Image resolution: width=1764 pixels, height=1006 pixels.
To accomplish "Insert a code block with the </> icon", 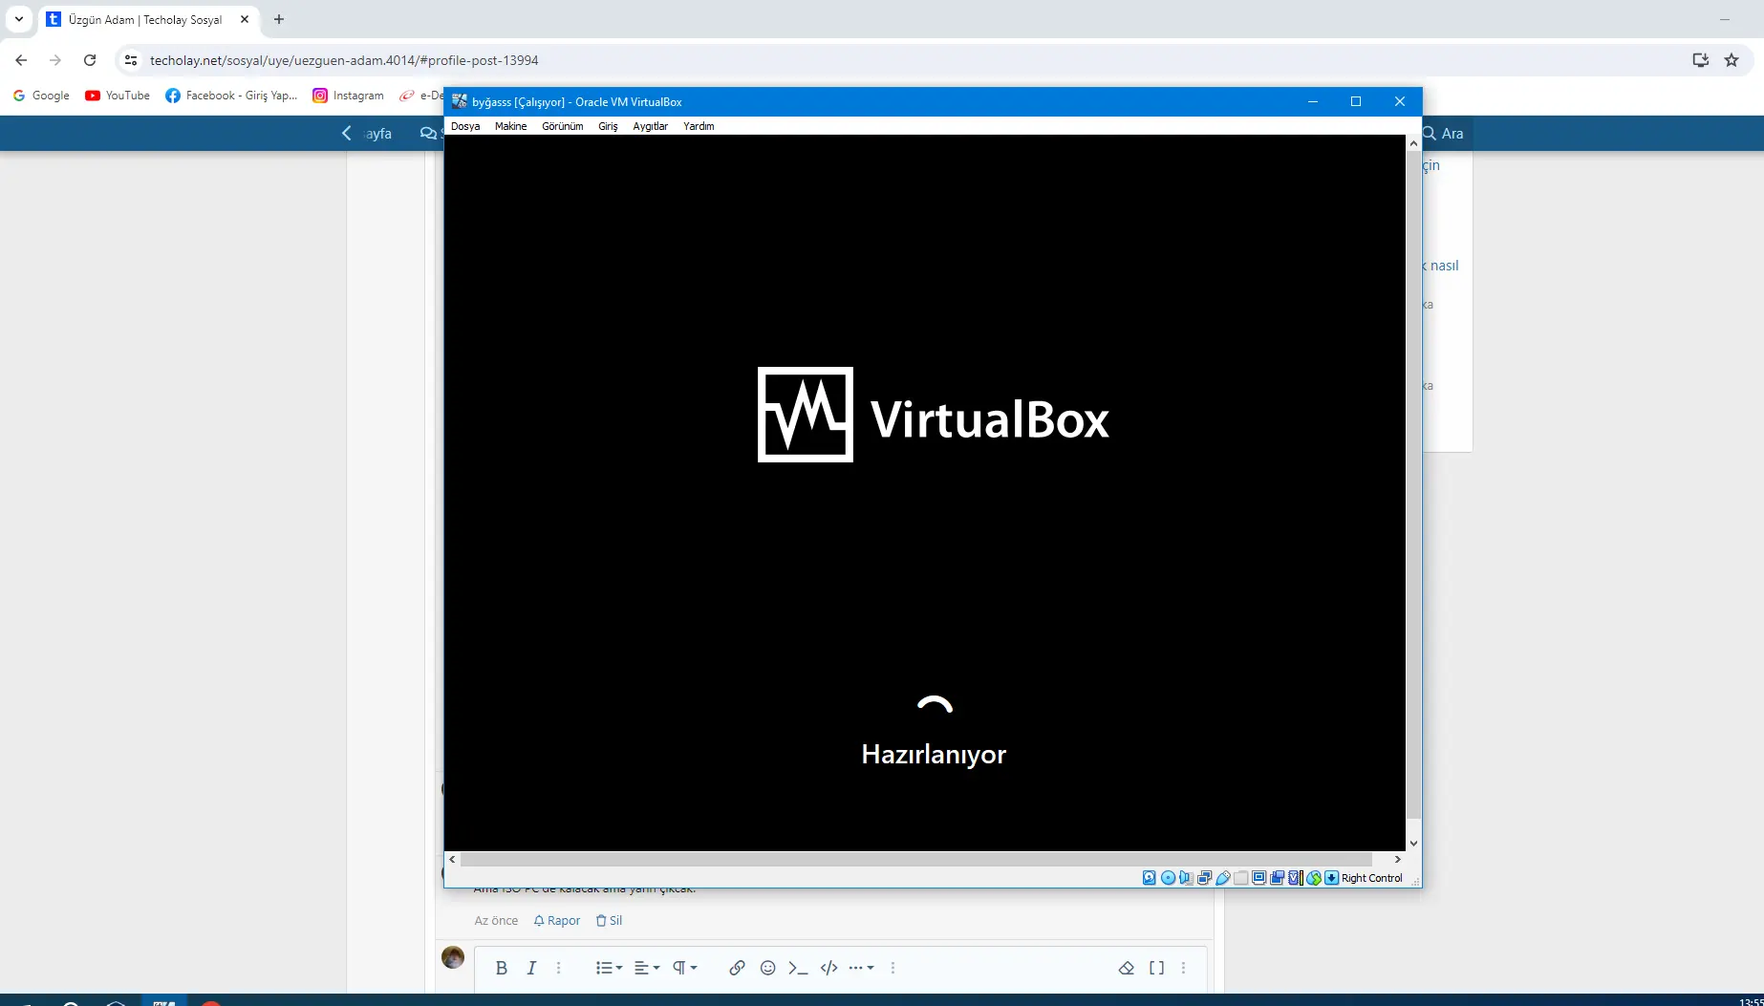I will click(x=828, y=968).
